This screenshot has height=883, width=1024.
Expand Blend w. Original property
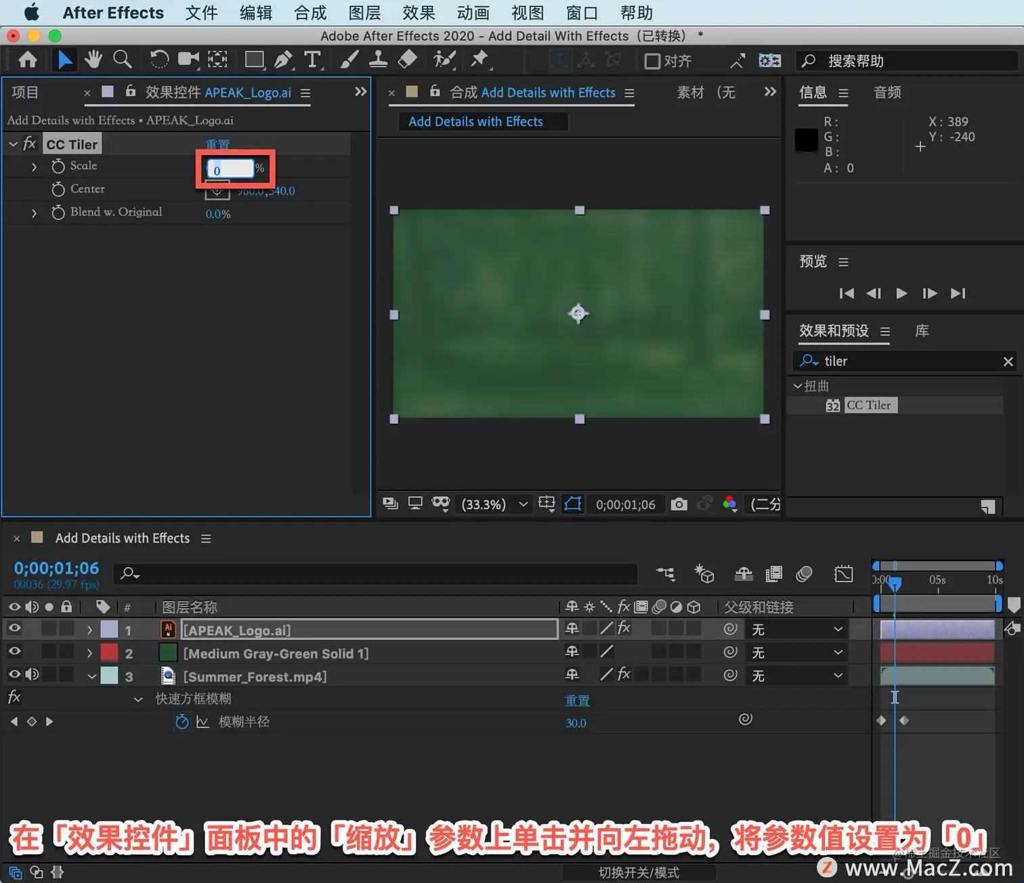click(x=34, y=213)
